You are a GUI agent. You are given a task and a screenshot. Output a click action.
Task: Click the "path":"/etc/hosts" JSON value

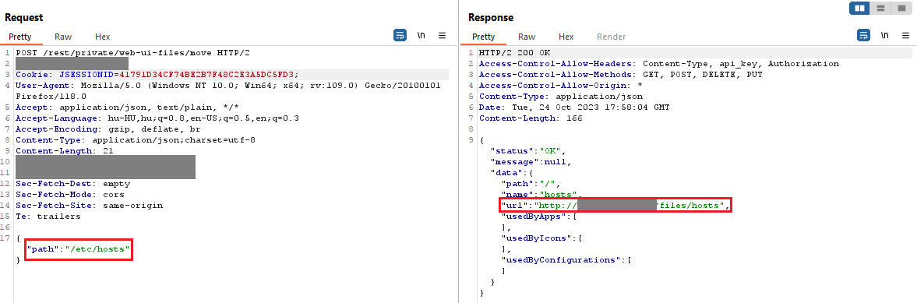(x=79, y=249)
